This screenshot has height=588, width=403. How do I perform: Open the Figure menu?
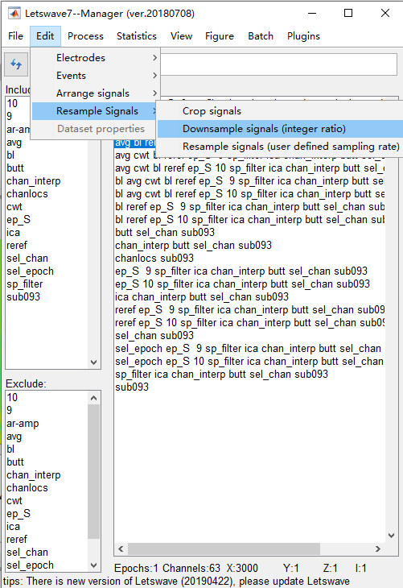[219, 36]
